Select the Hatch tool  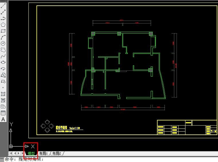(x=3, y=94)
